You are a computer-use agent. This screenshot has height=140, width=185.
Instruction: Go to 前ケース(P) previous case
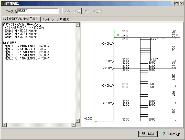click(x=72, y=11)
